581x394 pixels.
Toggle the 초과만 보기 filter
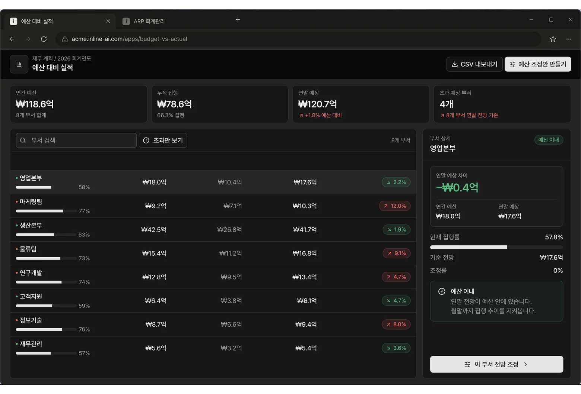[x=163, y=141]
